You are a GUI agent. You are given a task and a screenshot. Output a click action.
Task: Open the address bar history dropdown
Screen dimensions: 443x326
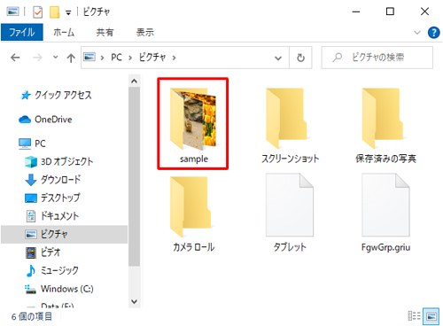[x=278, y=58]
